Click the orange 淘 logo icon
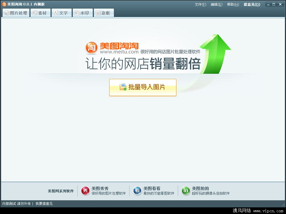The height and width of the screenshot is (214, 286). click(x=92, y=48)
